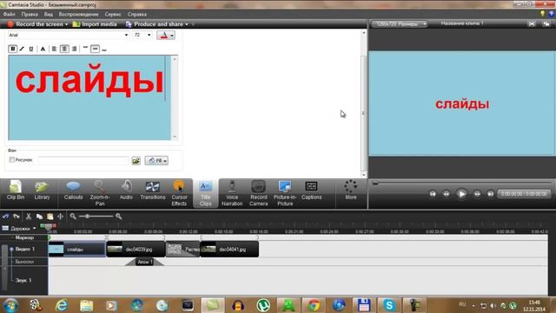This screenshot has height=313, width=556.
Task: Align title text left
Action: (54, 49)
